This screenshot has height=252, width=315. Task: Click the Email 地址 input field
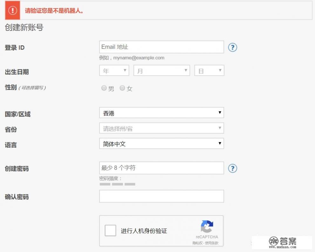pos(161,47)
